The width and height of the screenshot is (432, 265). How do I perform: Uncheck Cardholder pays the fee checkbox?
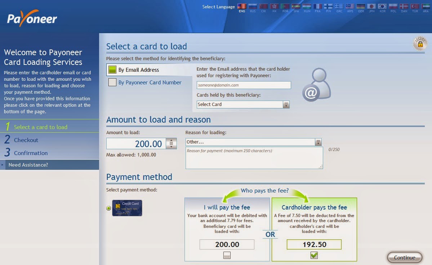(x=314, y=255)
